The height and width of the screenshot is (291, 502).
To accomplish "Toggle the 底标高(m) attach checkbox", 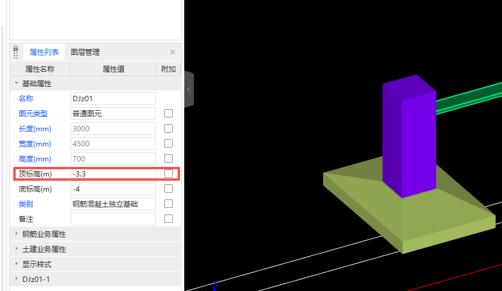I will click(x=169, y=189).
